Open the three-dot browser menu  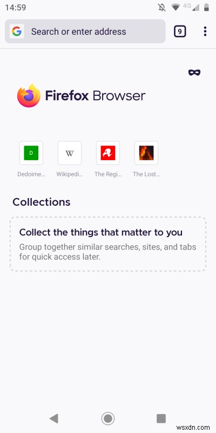click(205, 31)
